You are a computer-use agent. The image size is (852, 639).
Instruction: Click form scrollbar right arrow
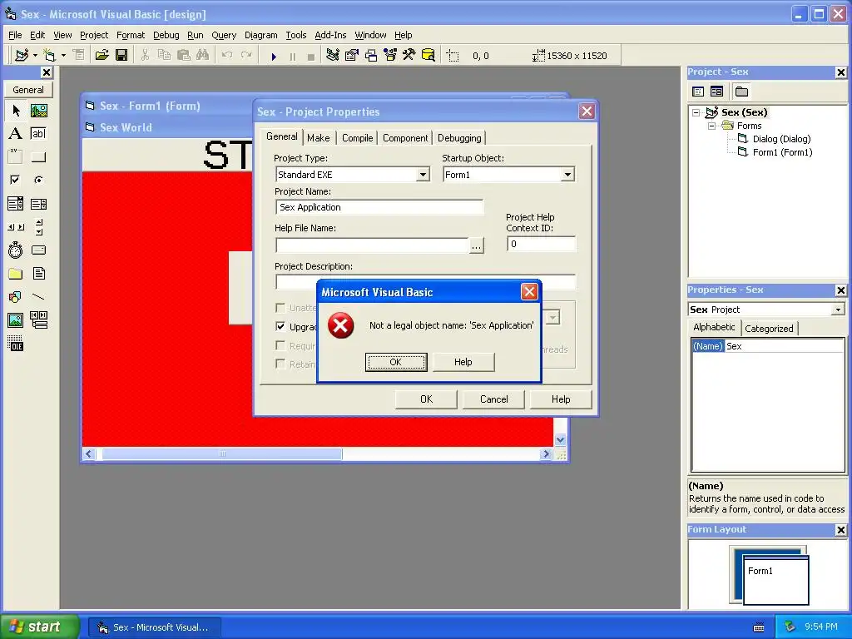tap(546, 453)
